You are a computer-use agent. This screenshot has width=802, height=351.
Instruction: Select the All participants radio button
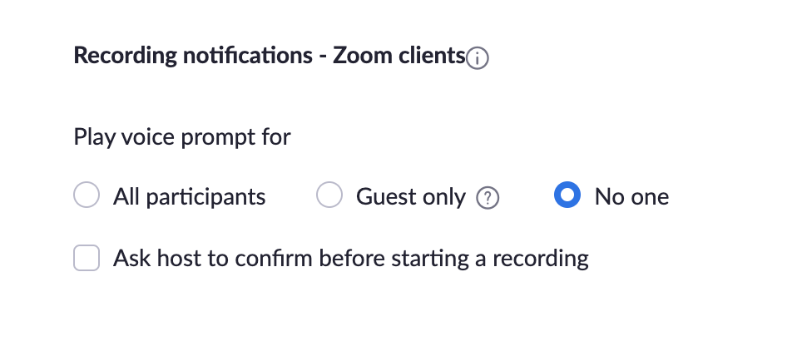point(87,195)
